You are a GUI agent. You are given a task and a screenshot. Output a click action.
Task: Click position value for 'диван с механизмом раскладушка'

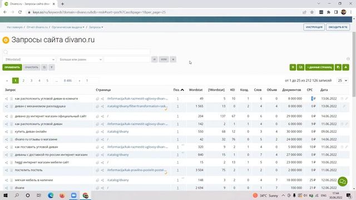(x=178, y=106)
